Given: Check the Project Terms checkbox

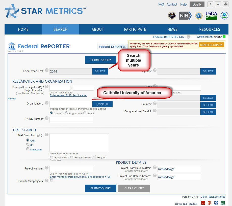Looking at the screenshot, I should (72, 157).
